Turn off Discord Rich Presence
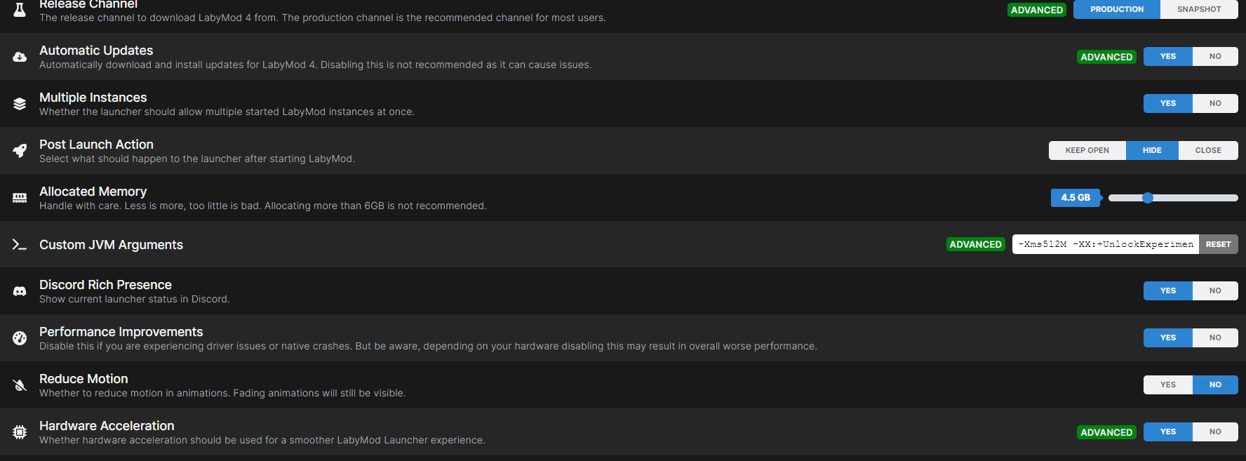 click(x=1215, y=291)
